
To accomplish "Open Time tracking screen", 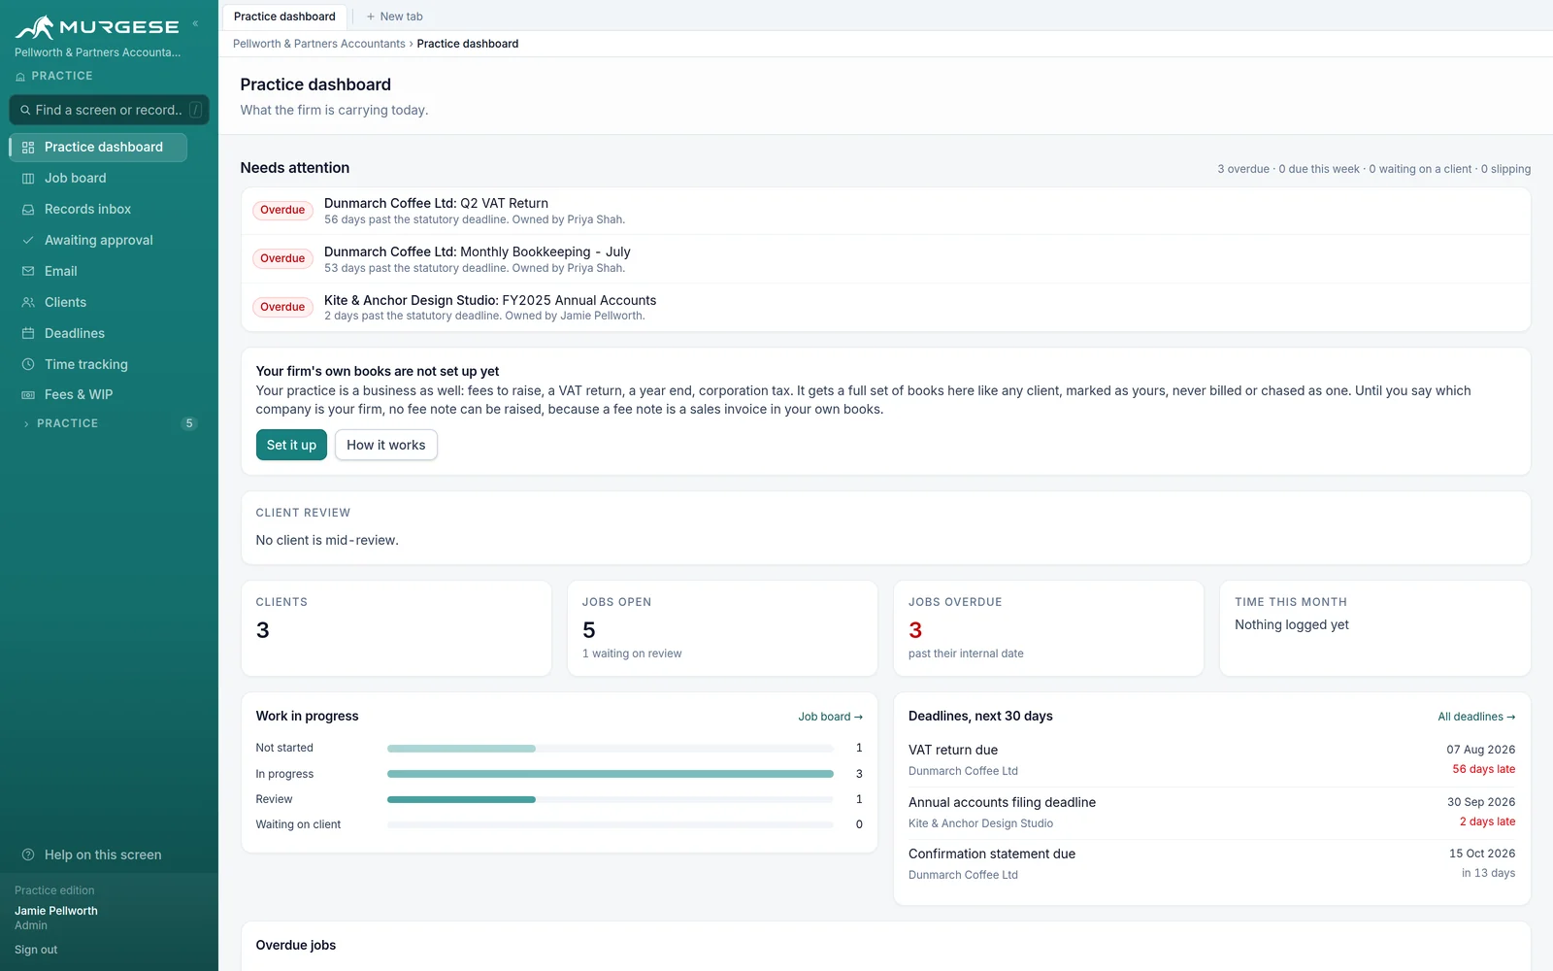I will tap(98, 364).
